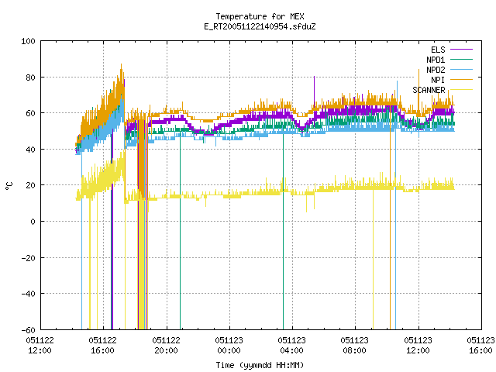Click the NPI legend label

[x=438, y=80]
